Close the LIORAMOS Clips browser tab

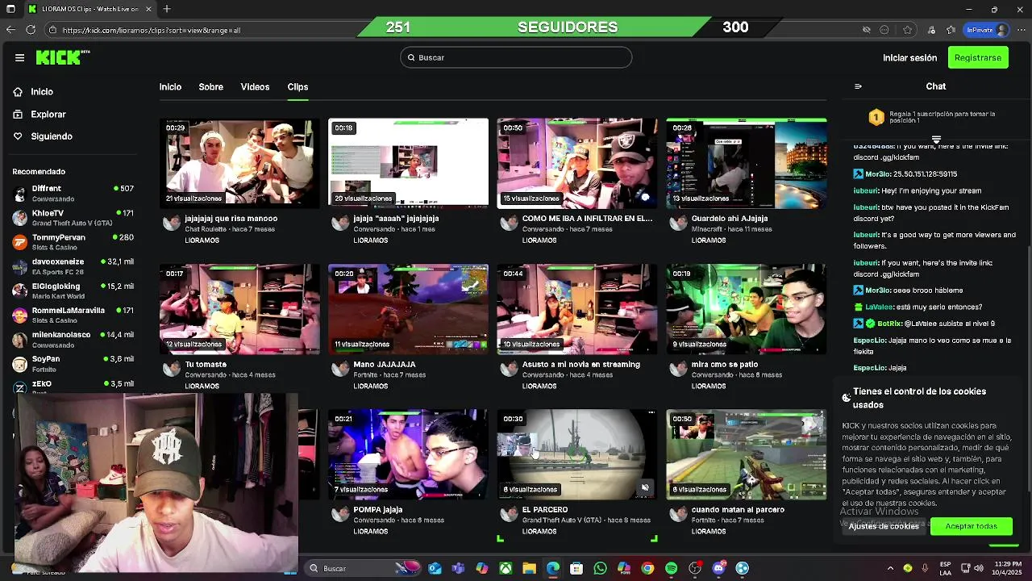point(149,9)
